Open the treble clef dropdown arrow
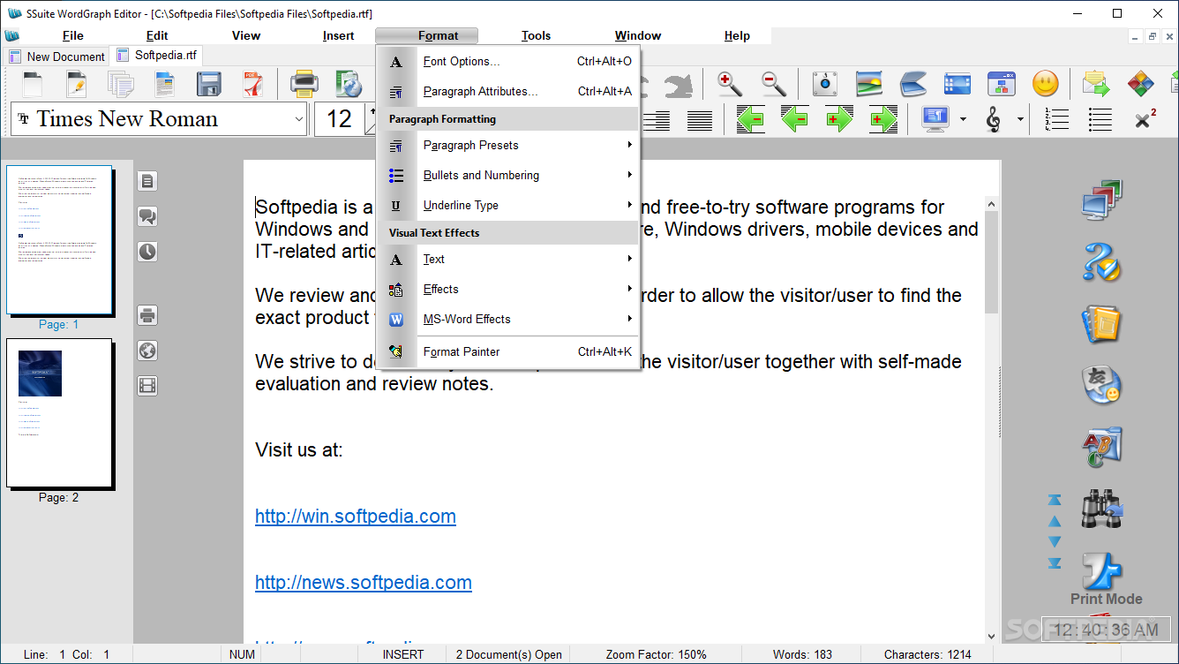1179x664 pixels. coord(1020,119)
